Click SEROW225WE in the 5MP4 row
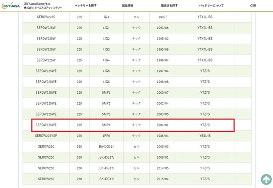 [46, 125]
